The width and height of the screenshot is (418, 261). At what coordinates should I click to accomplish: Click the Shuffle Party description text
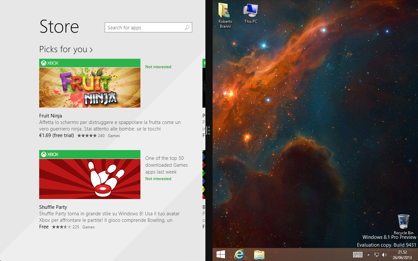pos(109,217)
